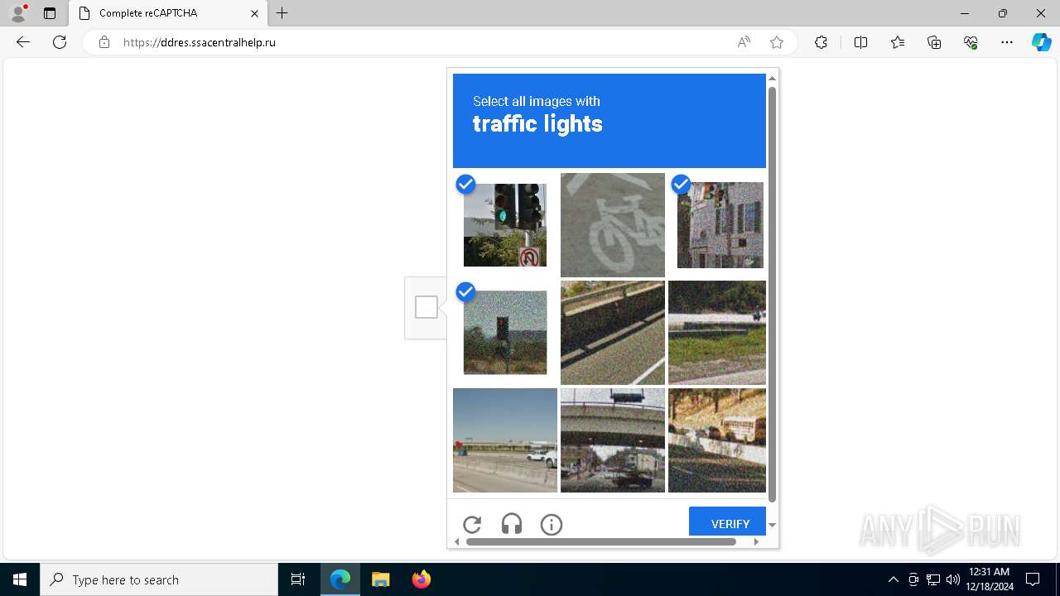Screen dimensions: 1060x596
Task: Click the browser back arrow
Action: click(23, 42)
